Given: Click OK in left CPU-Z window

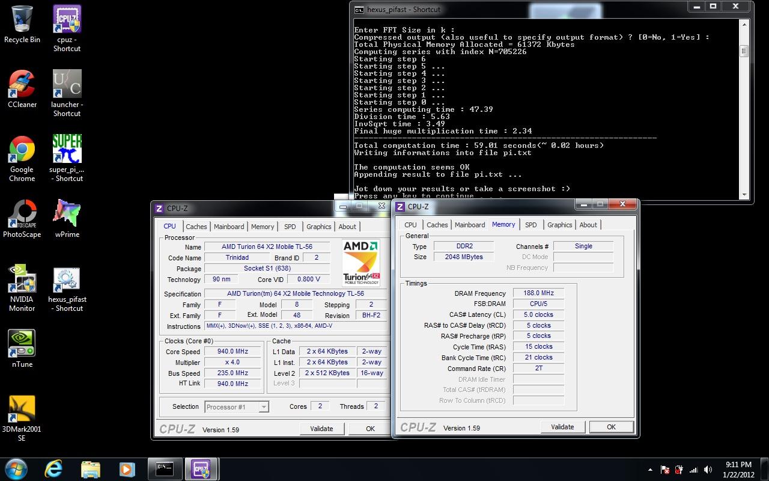Looking at the screenshot, I should pos(370,429).
